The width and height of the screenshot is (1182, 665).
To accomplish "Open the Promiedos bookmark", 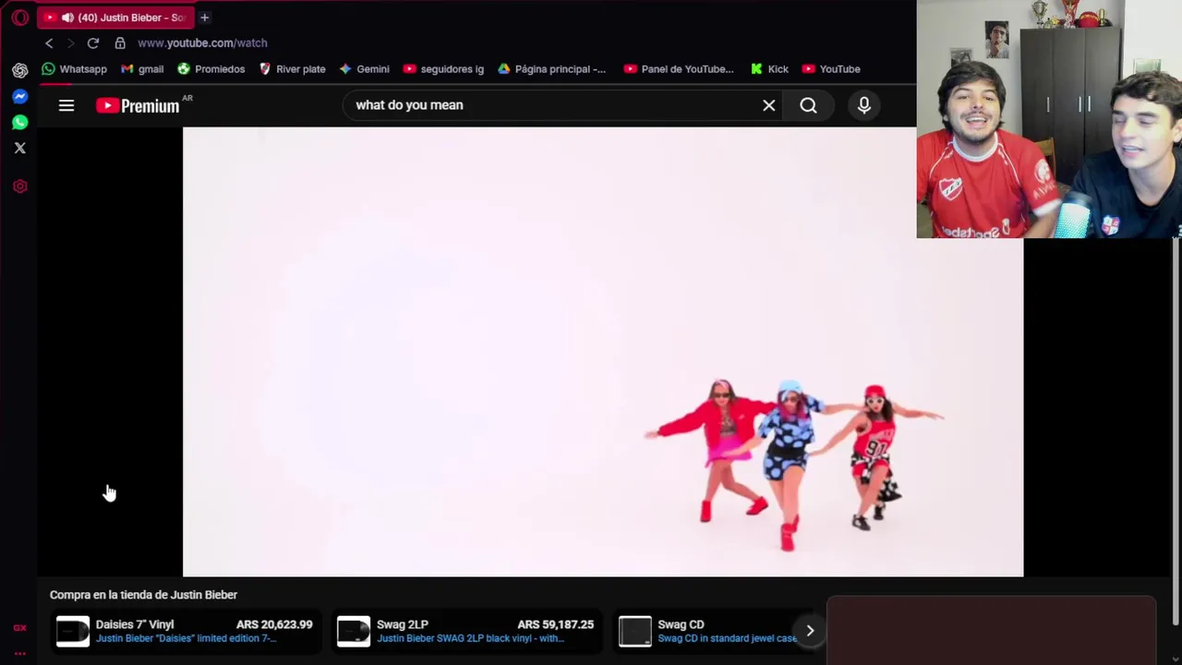I will point(211,69).
